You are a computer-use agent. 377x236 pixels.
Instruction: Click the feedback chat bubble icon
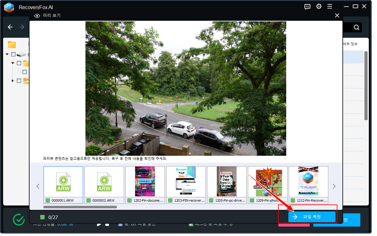coord(307,7)
